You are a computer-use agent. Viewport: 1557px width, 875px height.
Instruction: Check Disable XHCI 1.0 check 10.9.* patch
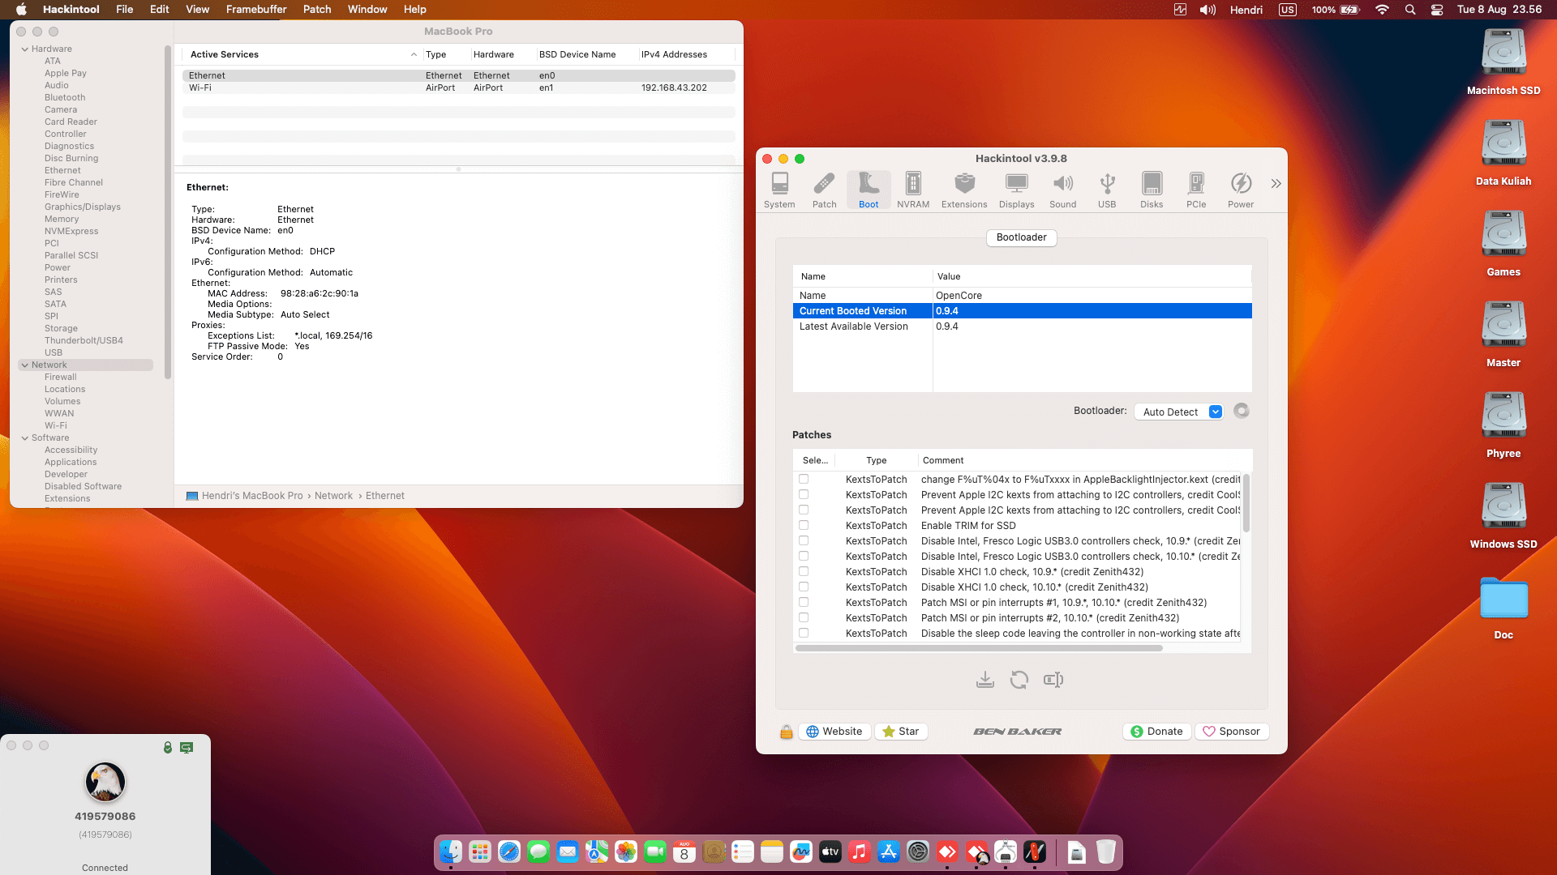tap(804, 572)
